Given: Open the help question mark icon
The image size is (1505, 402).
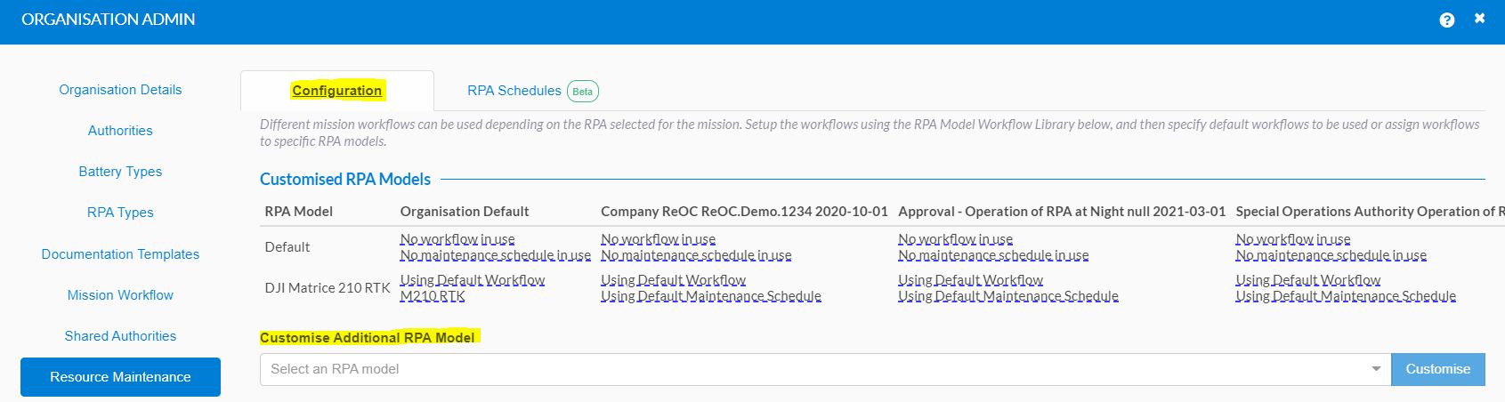Looking at the screenshot, I should point(1447,20).
